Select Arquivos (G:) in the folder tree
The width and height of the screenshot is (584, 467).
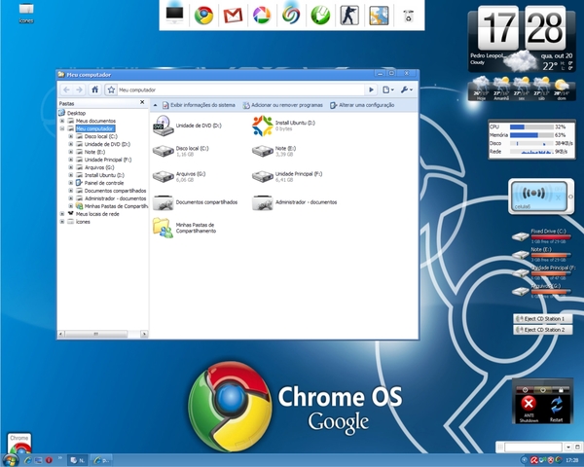99,167
